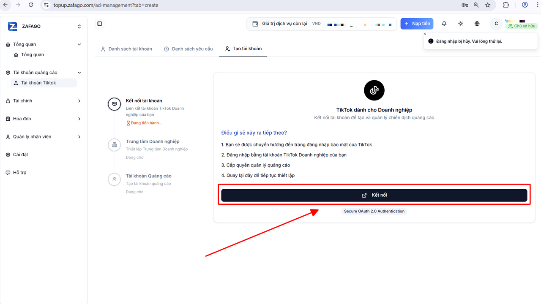
Task: Expand the Hóa đơn menu chevron
Action: [79, 119]
